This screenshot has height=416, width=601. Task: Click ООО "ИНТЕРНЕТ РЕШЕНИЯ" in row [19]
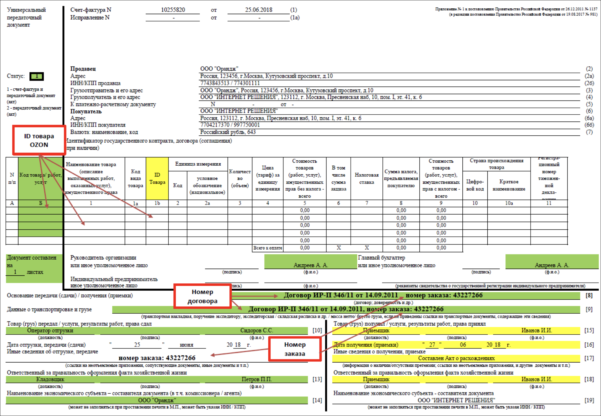pyautogui.click(x=456, y=401)
